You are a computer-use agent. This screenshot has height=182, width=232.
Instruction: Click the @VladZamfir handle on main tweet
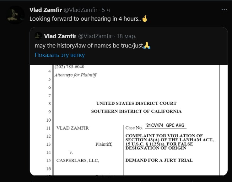[x=80, y=10]
